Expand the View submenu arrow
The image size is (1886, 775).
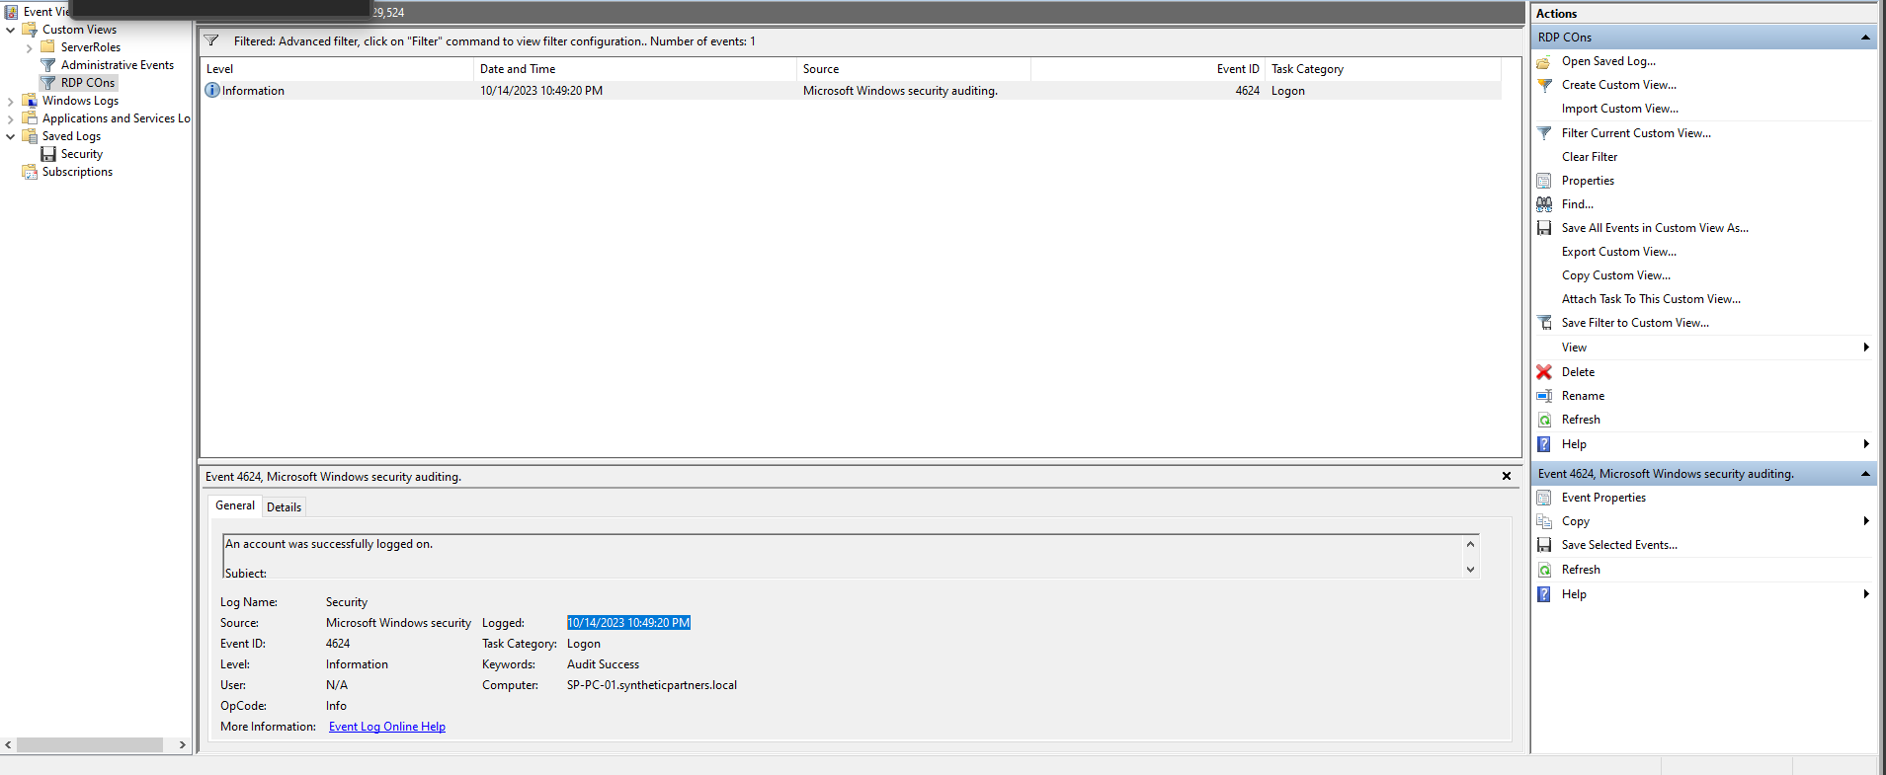pyautogui.click(x=1865, y=348)
